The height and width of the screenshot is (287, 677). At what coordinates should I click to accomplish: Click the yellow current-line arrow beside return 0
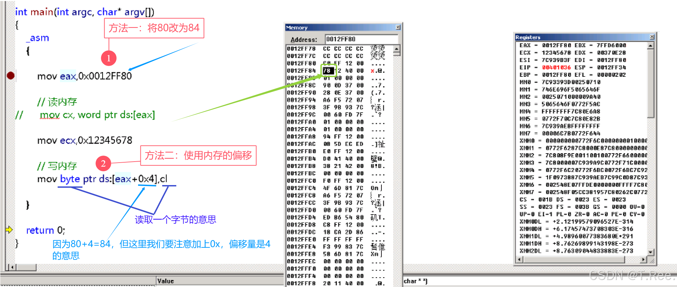pos(9,230)
